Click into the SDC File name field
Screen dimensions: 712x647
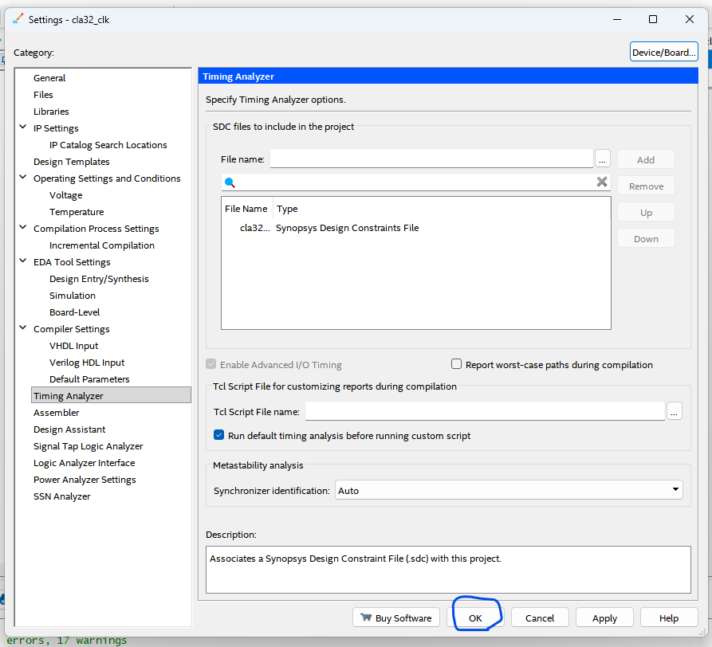[431, 159]
